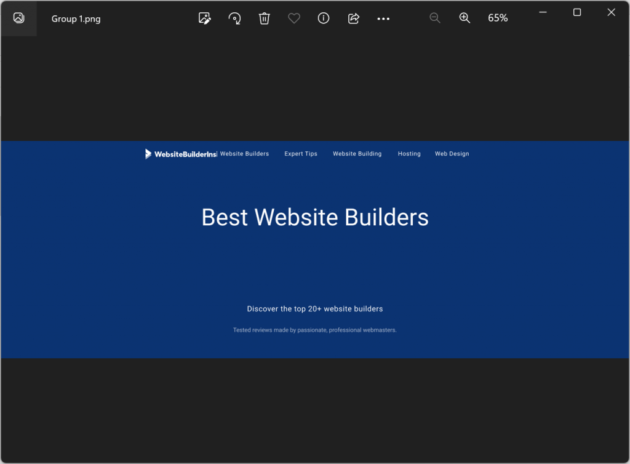Click Expert Tips in the pictured navigation
Image resolution: width=630 pixels, height=464 pixels.
pyautogui.click(x=301, y=154)
